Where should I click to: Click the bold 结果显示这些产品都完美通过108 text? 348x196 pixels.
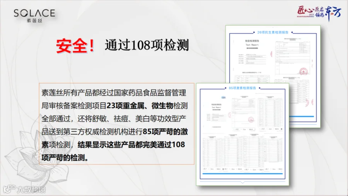point(131,145)
